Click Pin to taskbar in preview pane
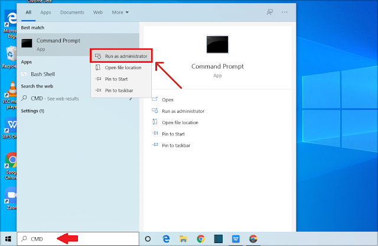 (176, 145)
